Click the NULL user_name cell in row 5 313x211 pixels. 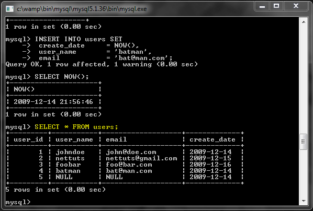pyautogui.click(x=64, y=177)
